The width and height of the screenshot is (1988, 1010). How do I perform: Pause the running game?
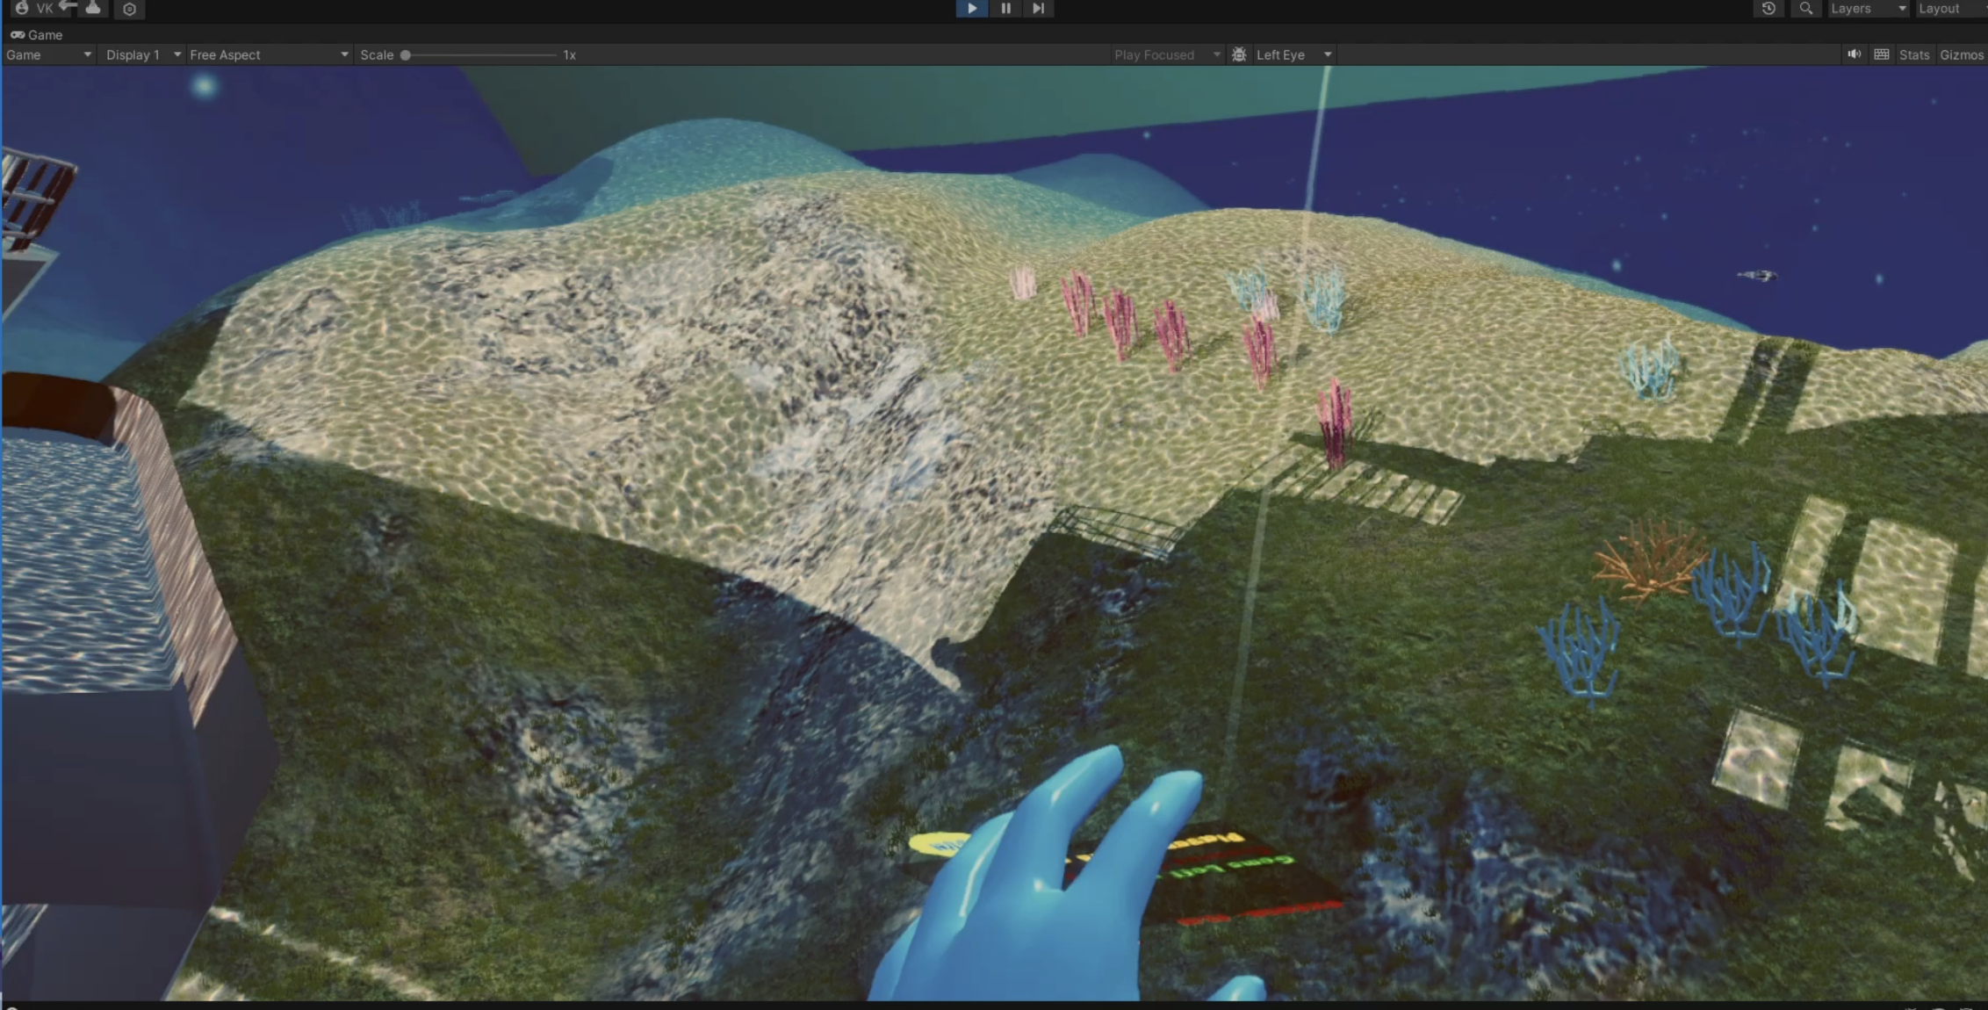click(x=1005, y=8)
